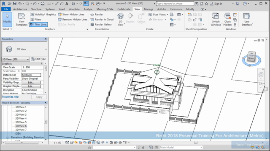Save project via the floppy disk icon
Viewport: 270px width, 151px height.
click(15, 3)
